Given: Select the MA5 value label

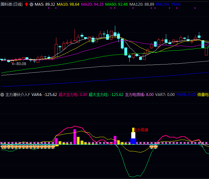Looking at the screenshot, I should (45, 5).
